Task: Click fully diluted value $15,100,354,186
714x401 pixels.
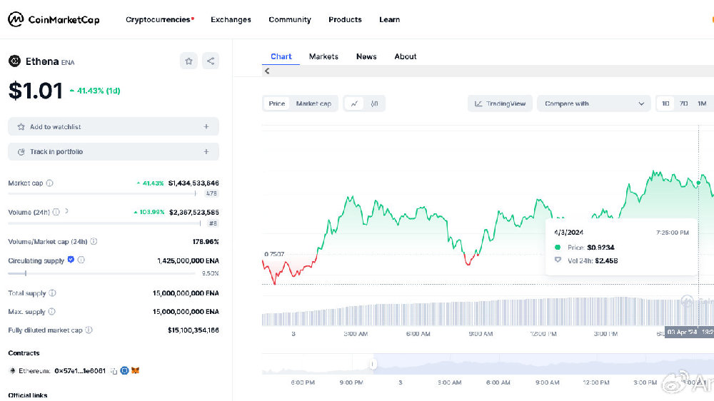Action: [193, 330]
